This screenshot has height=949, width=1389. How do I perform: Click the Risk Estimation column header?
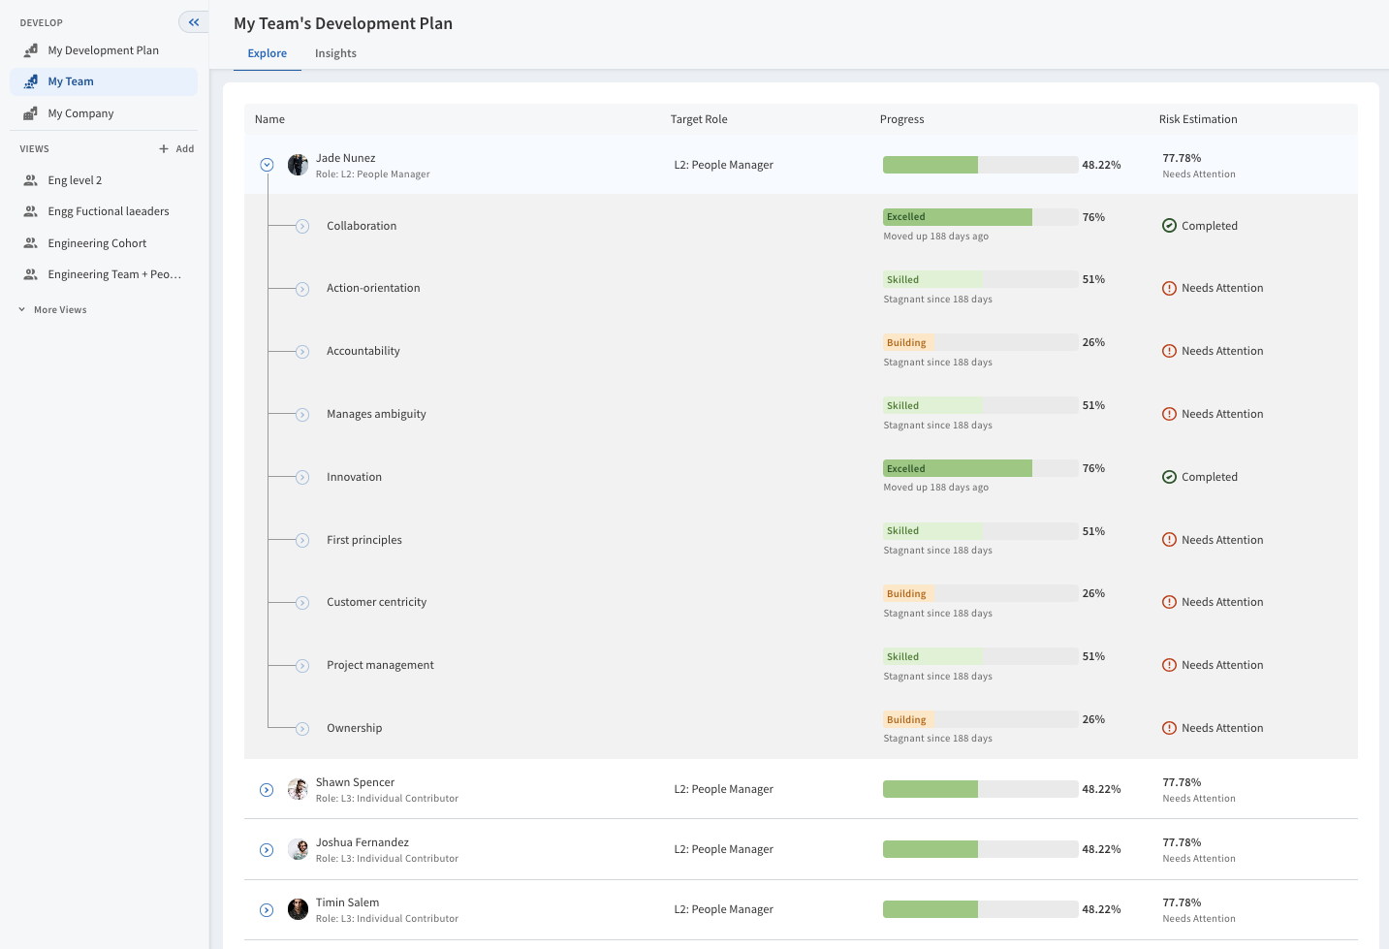[1198, 119]
